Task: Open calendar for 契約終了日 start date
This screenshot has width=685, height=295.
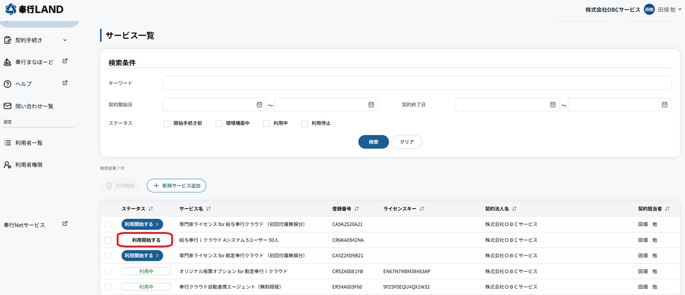Action: [x=553, y=104]
